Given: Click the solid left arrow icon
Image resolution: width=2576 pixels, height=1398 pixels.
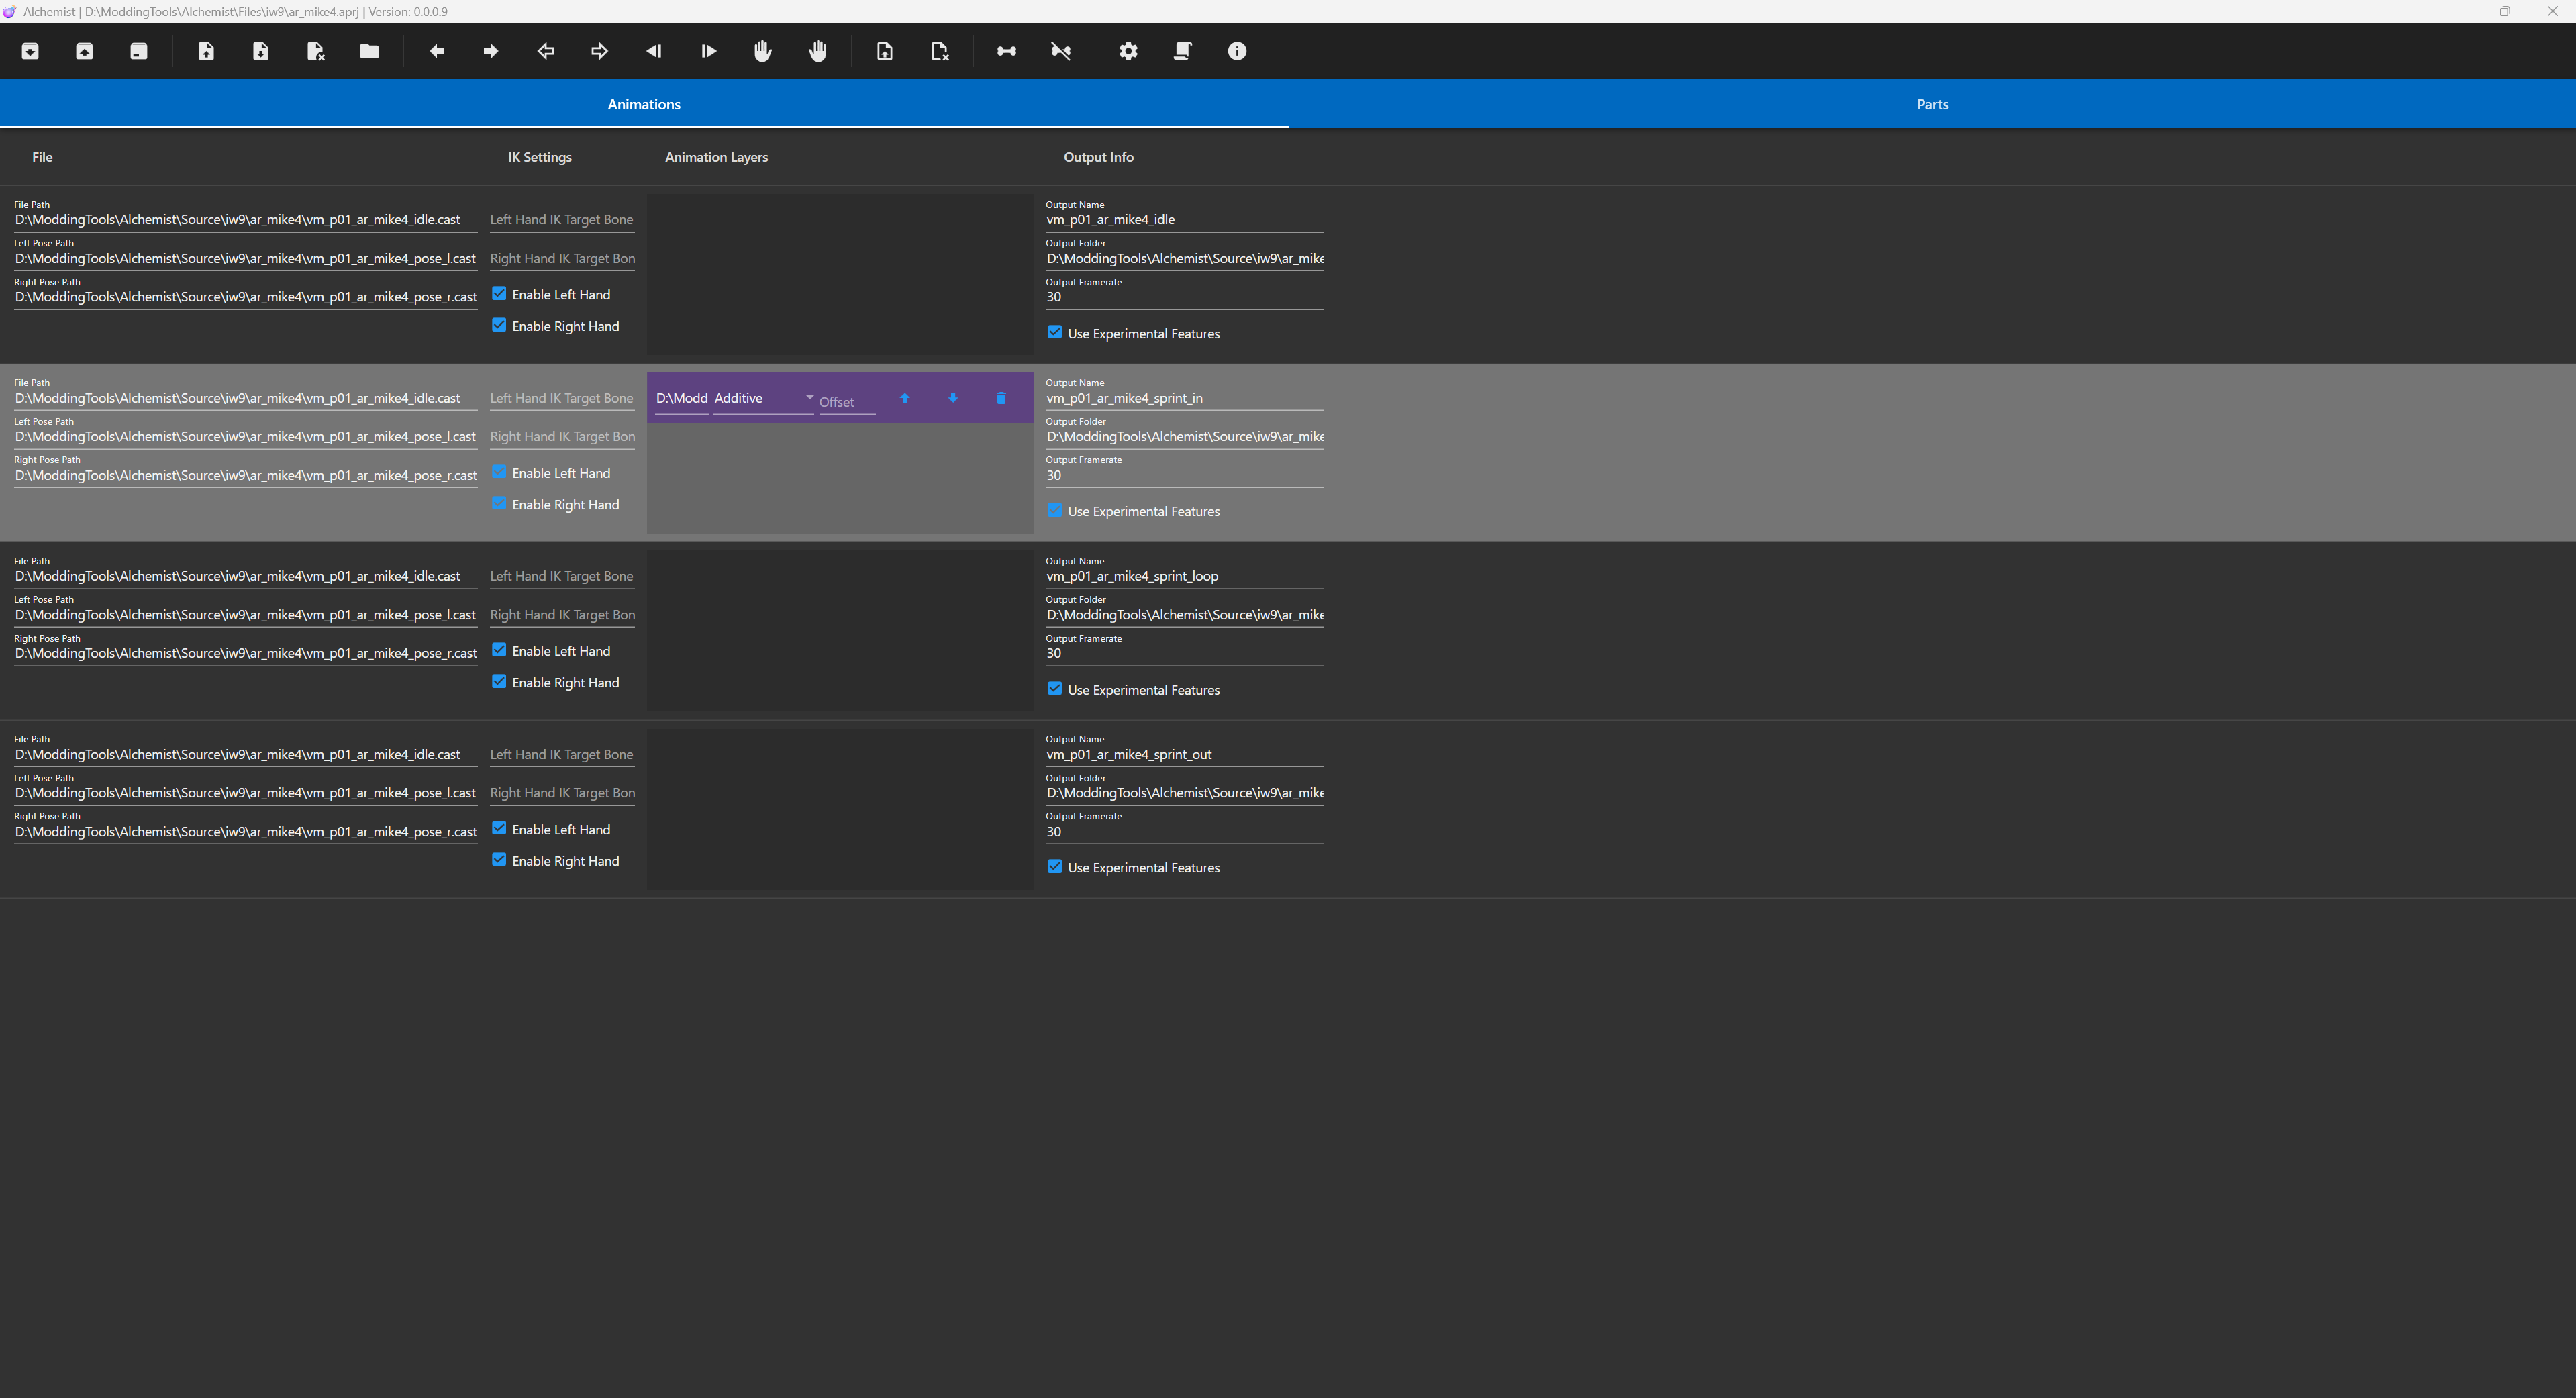Looking at the screenshot, I should pos(437,51).
